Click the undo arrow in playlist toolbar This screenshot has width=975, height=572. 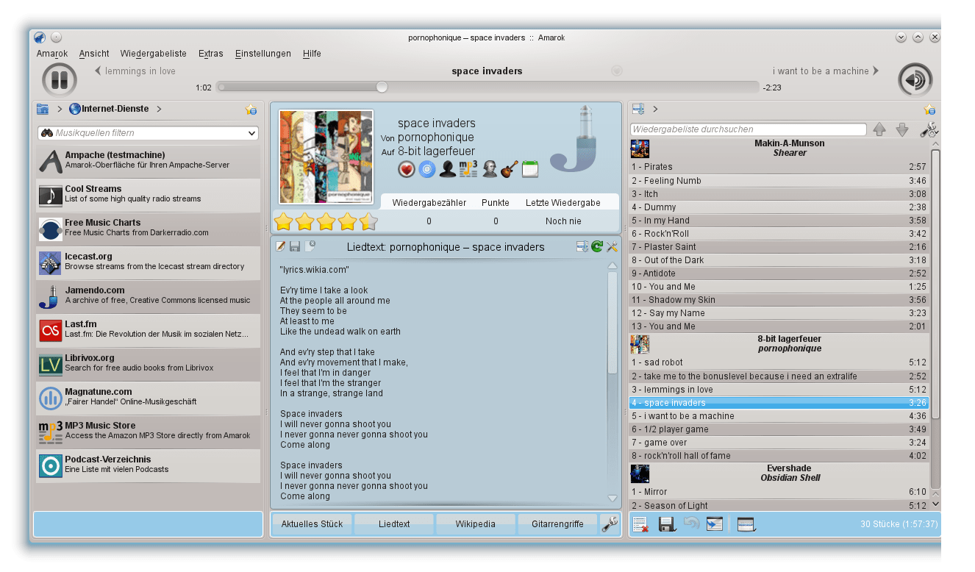pyautogui.click(x=691, y=524)
